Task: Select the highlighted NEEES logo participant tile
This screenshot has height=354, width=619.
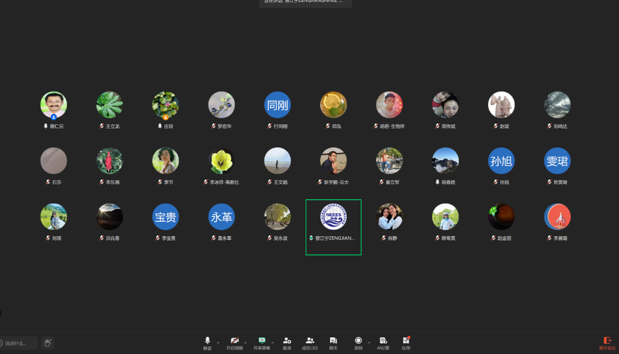Action: (333, 227)
